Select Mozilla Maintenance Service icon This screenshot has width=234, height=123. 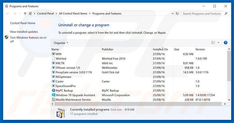53,99
